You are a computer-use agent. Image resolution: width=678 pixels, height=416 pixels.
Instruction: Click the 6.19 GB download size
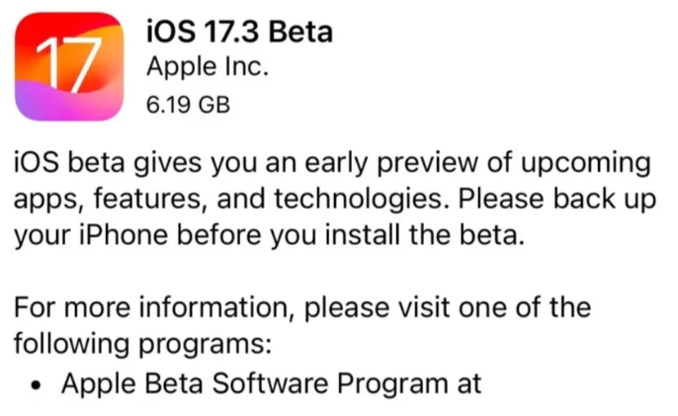[188, 103]
